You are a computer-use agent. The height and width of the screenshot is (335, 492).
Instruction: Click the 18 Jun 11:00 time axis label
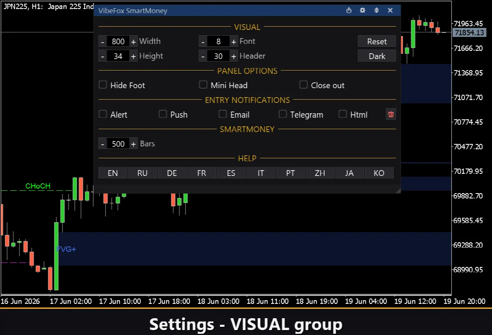pyautogui.click(x=268, y=301)
